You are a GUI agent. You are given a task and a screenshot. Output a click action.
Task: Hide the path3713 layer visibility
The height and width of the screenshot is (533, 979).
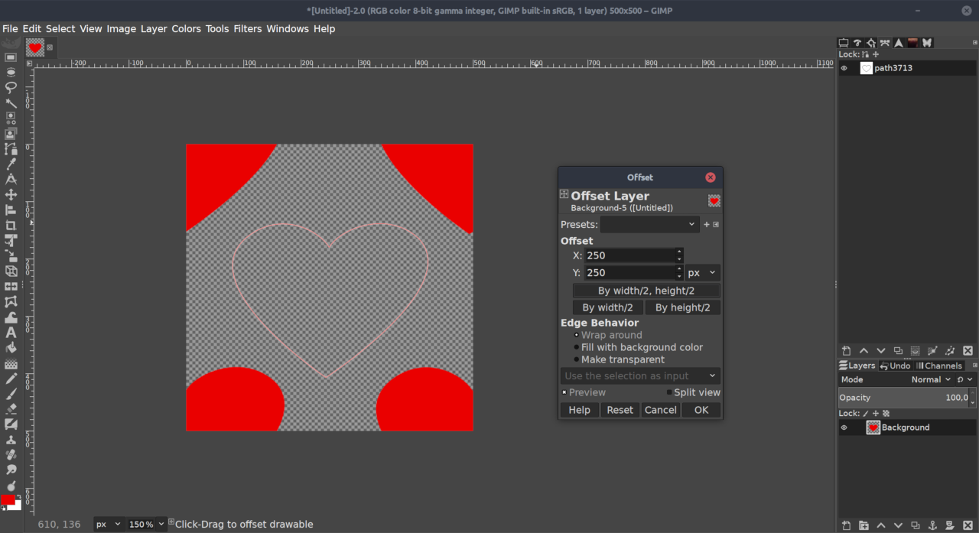[844, 67]
